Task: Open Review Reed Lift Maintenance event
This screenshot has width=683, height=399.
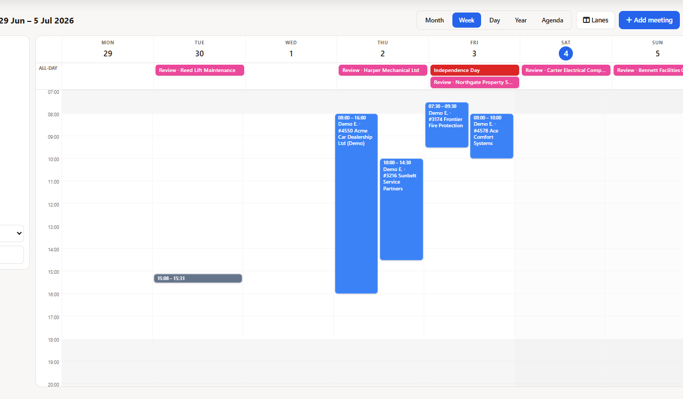Action: 200,70
